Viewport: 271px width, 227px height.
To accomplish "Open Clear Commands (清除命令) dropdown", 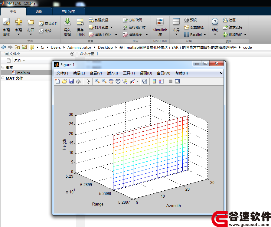I will click(147, 35).
